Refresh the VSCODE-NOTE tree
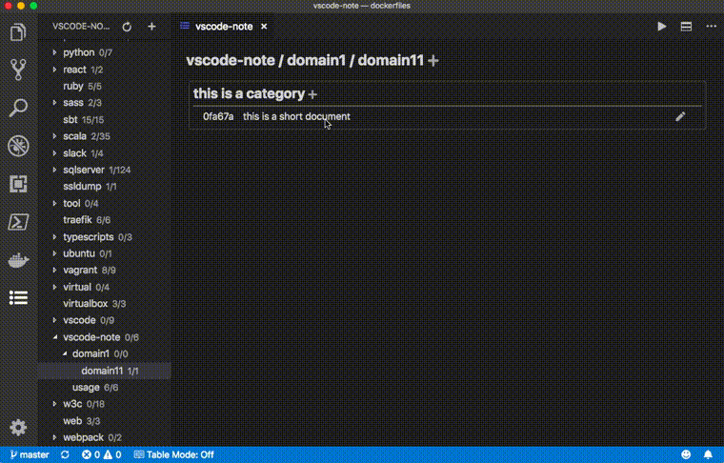This screenshot has height=463, width=724. coord(127,27)
